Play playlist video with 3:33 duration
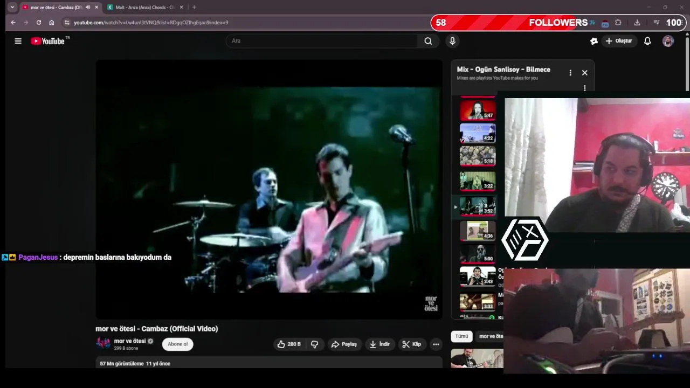This screenshot has height=388, width=690. (x=478, y=302)
